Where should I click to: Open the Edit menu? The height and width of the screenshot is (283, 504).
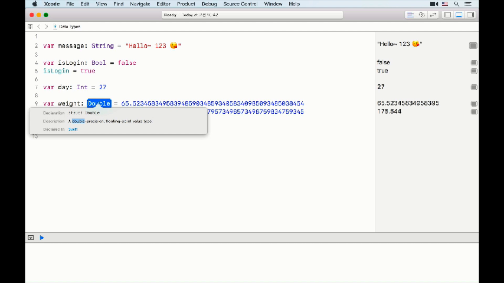85,4
